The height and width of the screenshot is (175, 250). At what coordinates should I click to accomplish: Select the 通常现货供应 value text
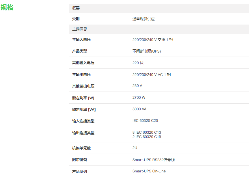pyautogui.click(x=143, y=19)
